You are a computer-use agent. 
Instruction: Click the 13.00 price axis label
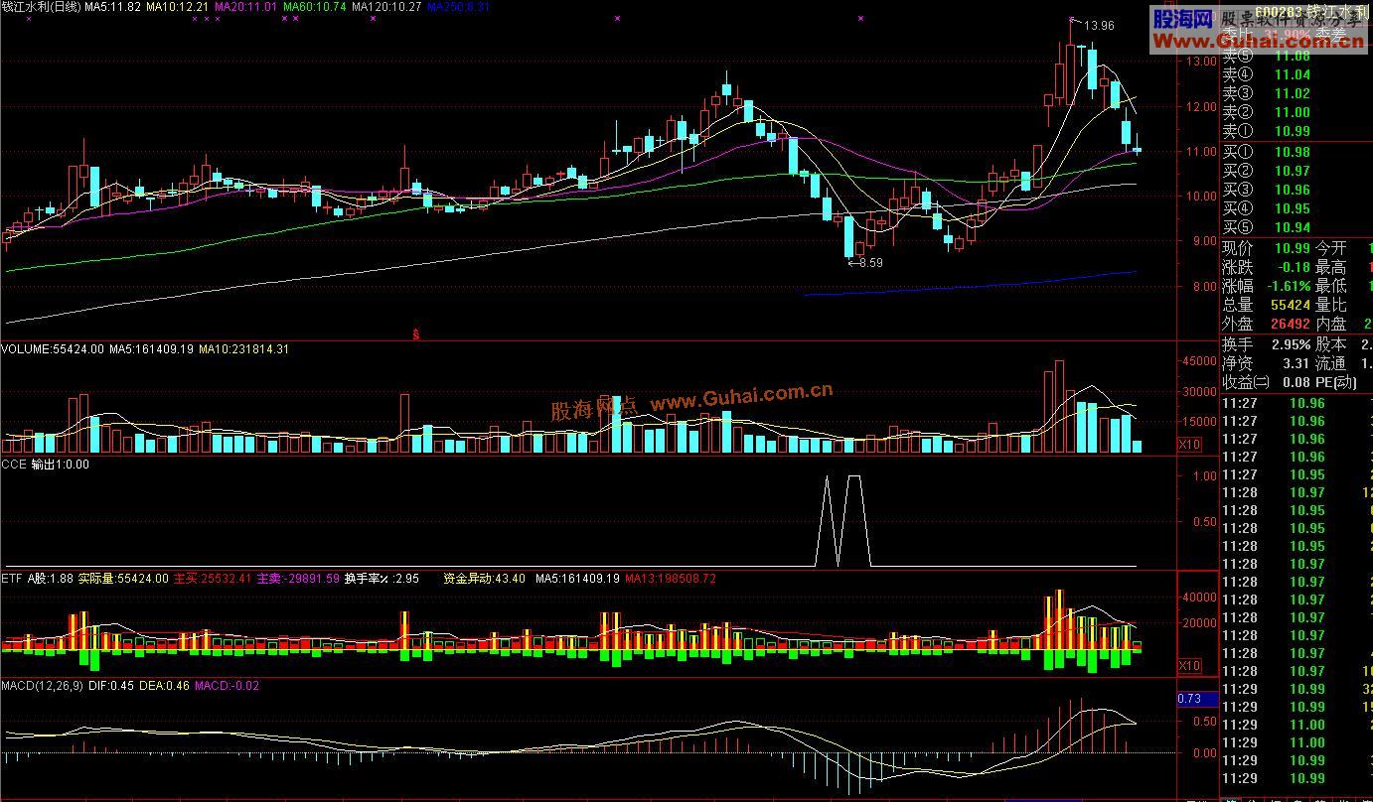pyautogui.click(x=1203, y=62)
